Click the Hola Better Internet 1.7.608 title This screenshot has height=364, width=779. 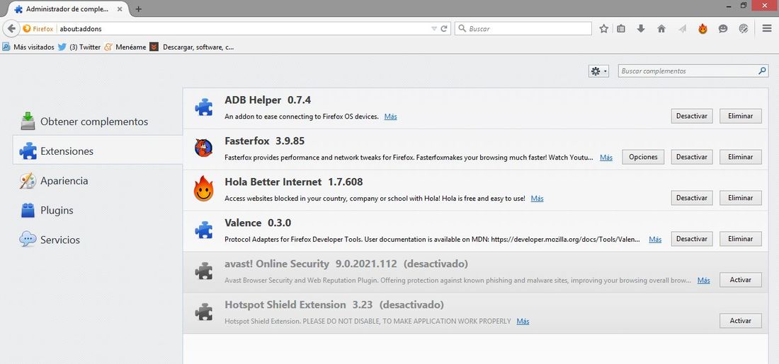point(294,182)
